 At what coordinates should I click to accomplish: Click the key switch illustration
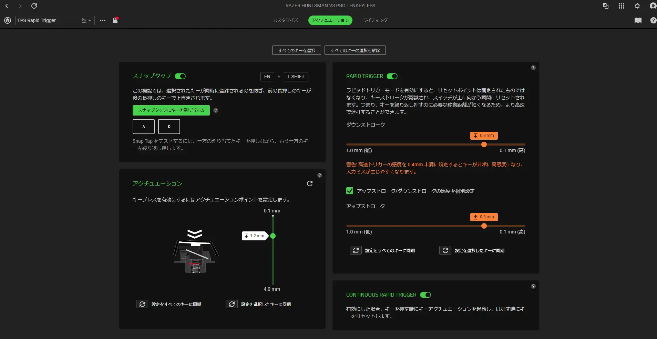(x=195, y=252)
